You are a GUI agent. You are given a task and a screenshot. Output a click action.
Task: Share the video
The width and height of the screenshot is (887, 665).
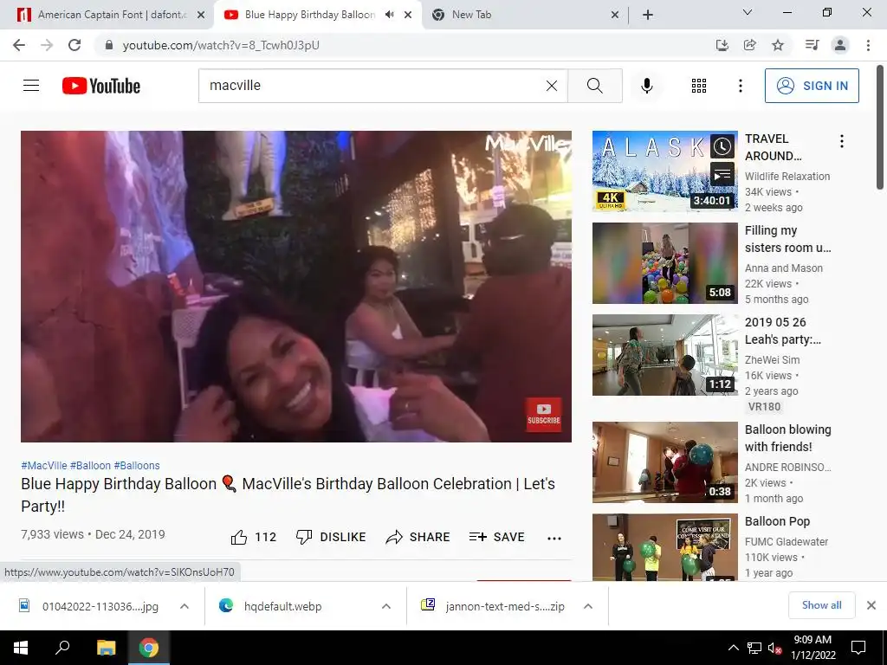418,537
